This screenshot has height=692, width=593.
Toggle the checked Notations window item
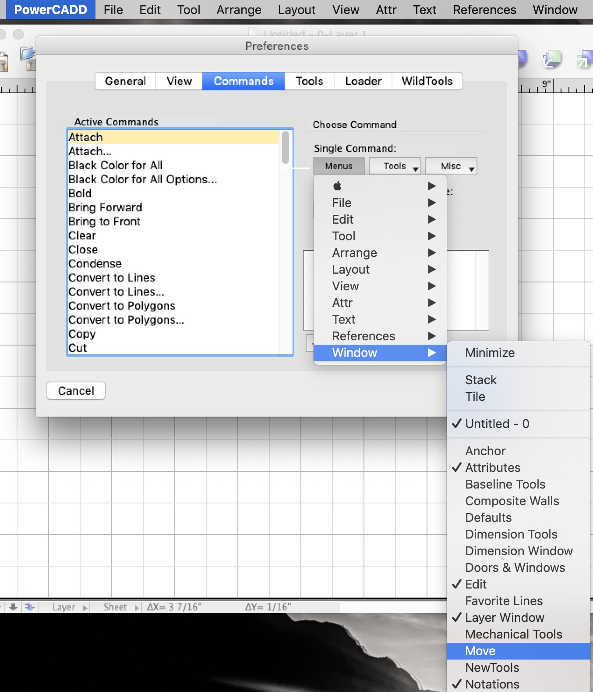point(519,684)
